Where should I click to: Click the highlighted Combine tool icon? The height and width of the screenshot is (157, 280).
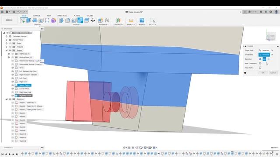(80, 20)
